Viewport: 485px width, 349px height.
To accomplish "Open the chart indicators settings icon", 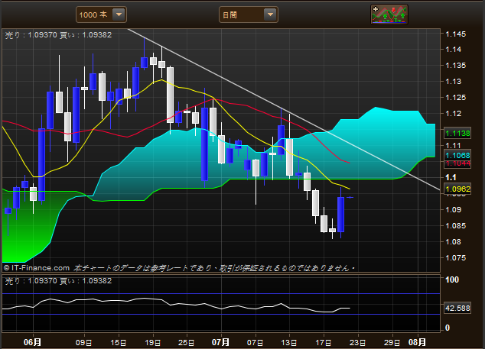I will pos(389,15).
